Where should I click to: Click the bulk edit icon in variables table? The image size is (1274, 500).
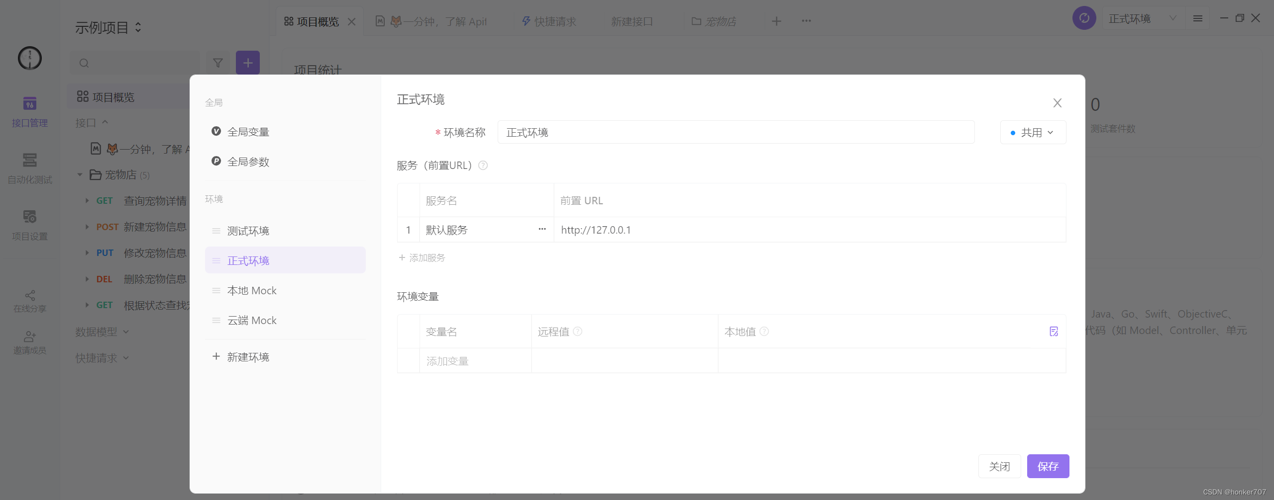coord(1054,332)
